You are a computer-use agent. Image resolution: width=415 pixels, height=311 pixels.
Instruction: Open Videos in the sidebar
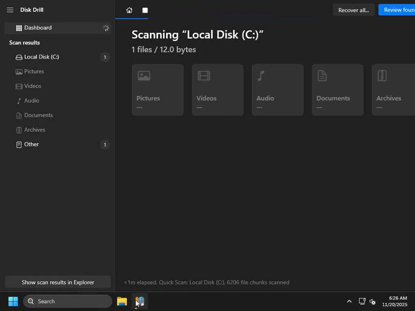point(58,86)
